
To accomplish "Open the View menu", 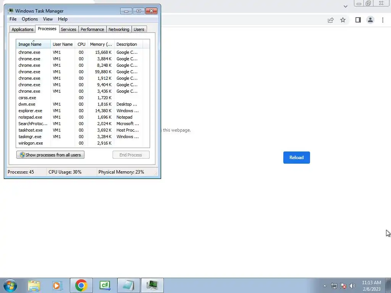I will (48, 19).
